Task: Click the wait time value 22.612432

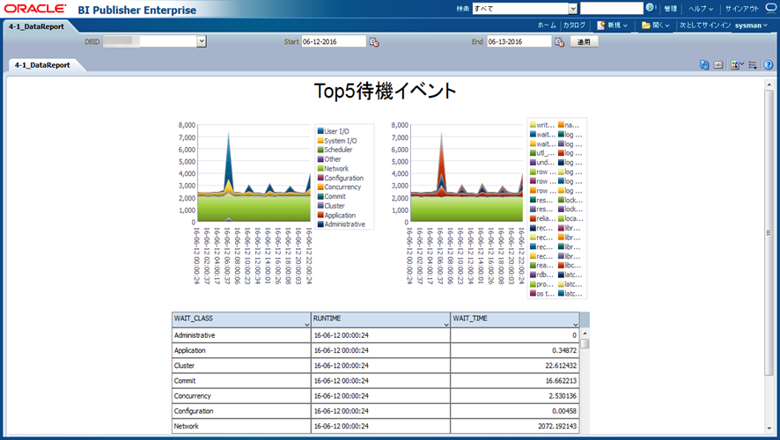Action: (x=561, y=365)
